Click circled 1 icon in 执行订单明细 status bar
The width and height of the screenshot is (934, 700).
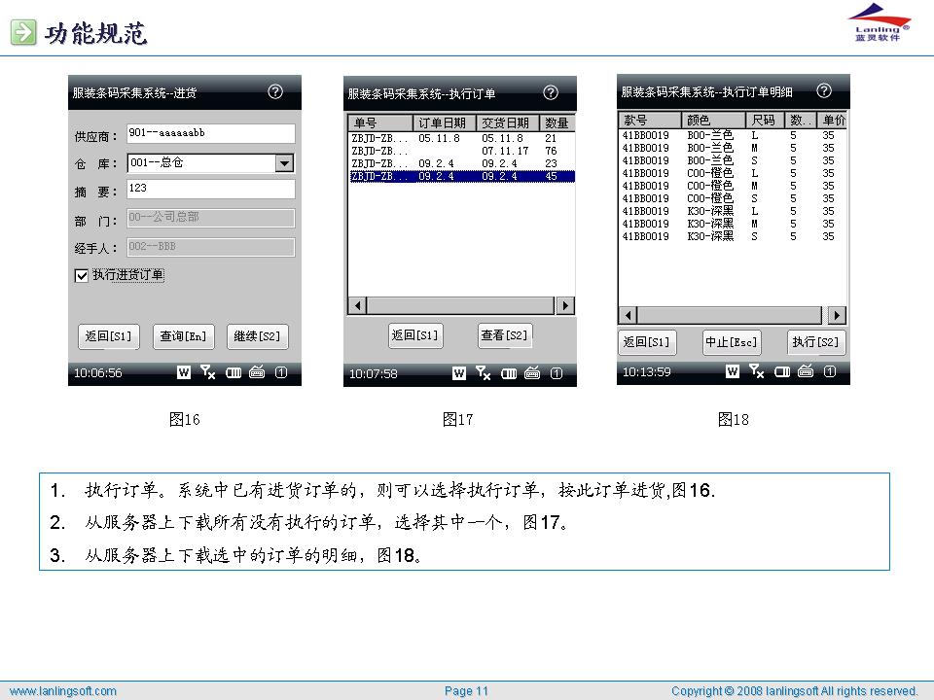pos(830,372)
